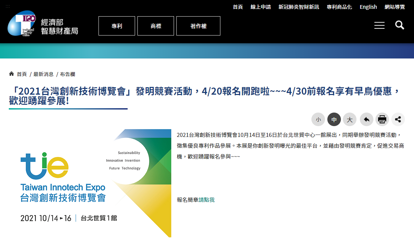Open the 請點我 registration brochure link
This screenshot has width=414, height=238.
[206, 200]
